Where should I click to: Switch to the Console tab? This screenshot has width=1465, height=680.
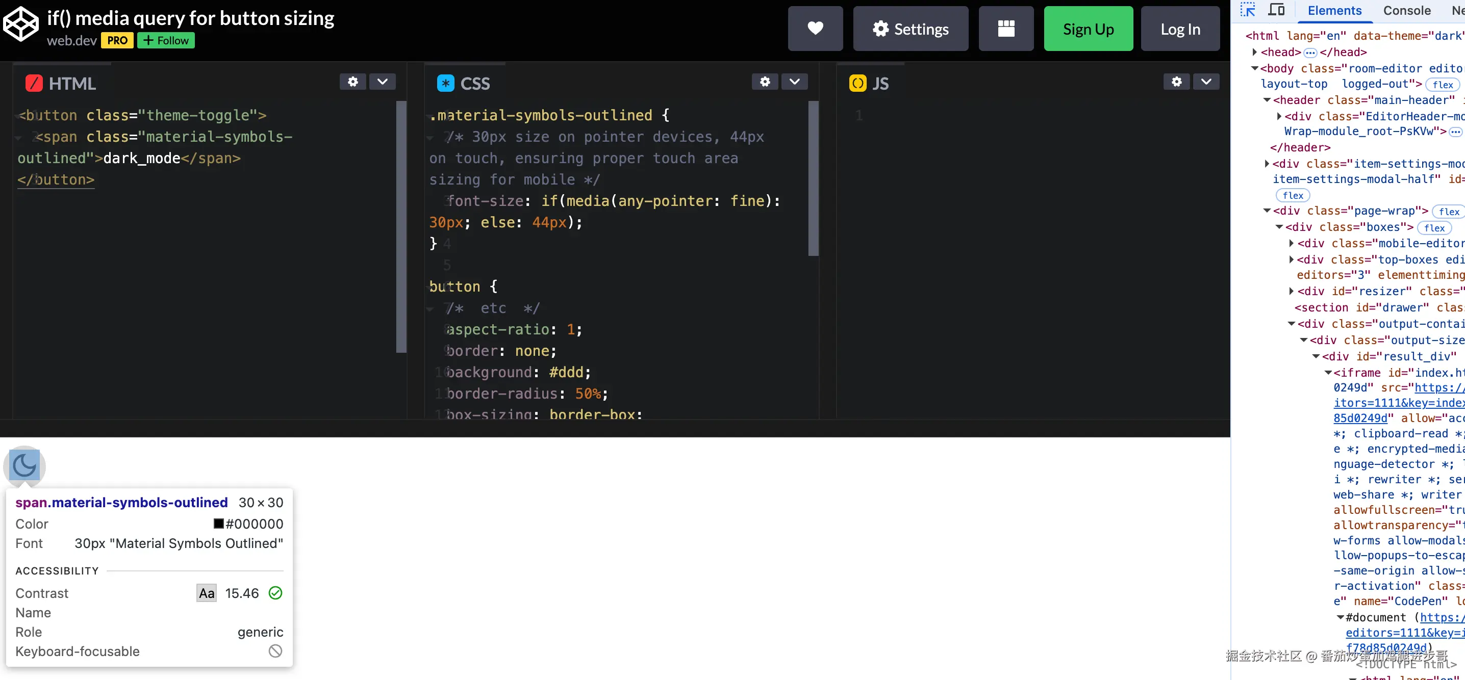click(1406, 10)
